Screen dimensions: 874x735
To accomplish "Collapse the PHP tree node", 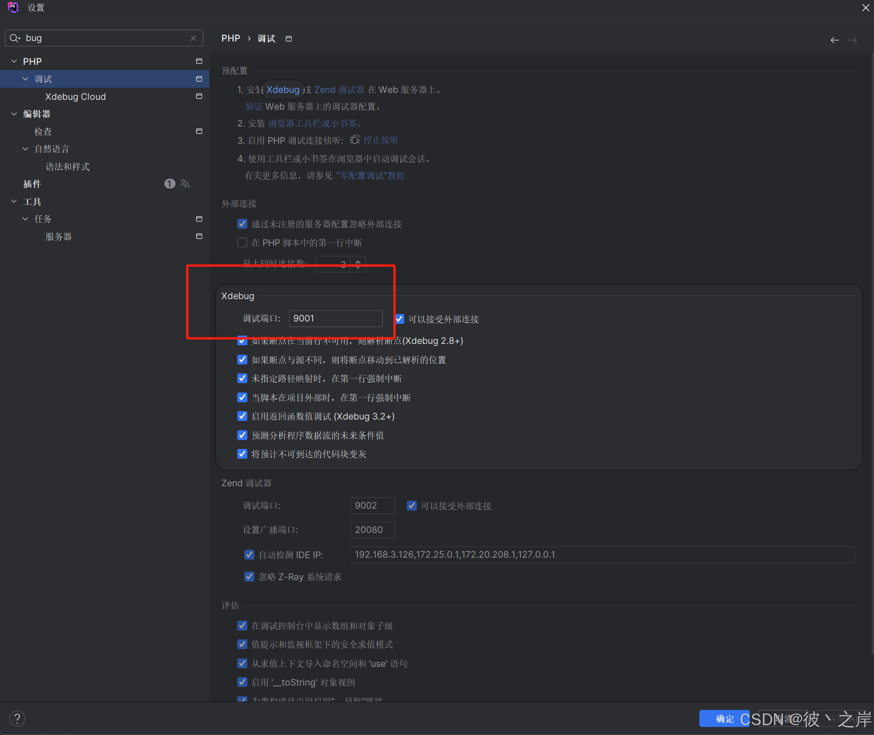I will [14, 61].
